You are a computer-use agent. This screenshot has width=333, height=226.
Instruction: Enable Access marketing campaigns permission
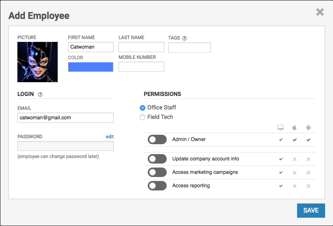coord(157,172)
